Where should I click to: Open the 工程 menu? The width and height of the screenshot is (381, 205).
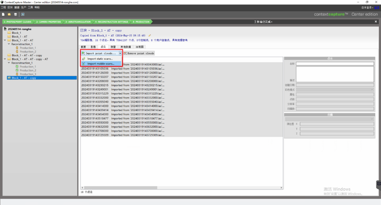[4, 7]
